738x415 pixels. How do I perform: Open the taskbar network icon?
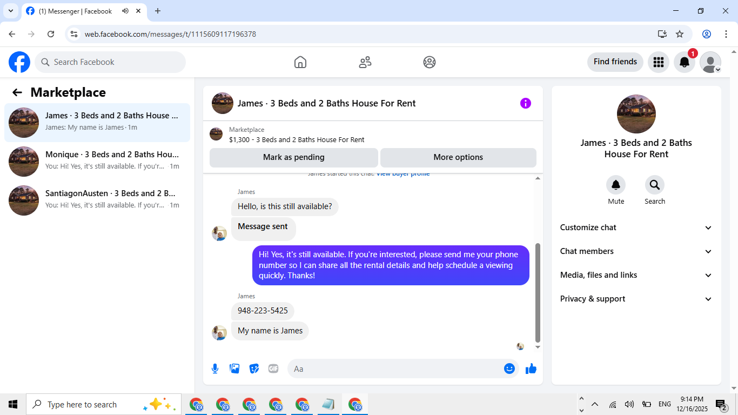coord(613,404)
